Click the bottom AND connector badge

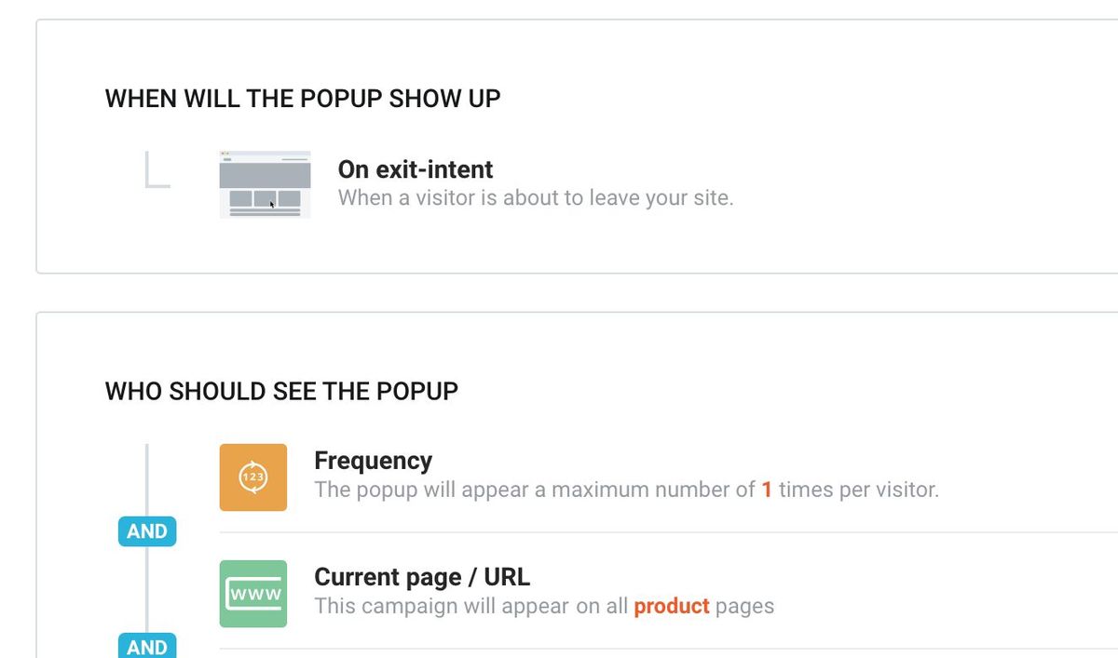click(146, 646)
